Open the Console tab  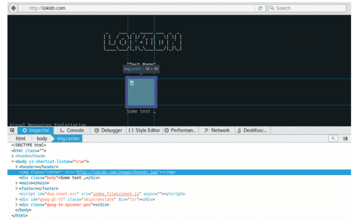[72, 130]
